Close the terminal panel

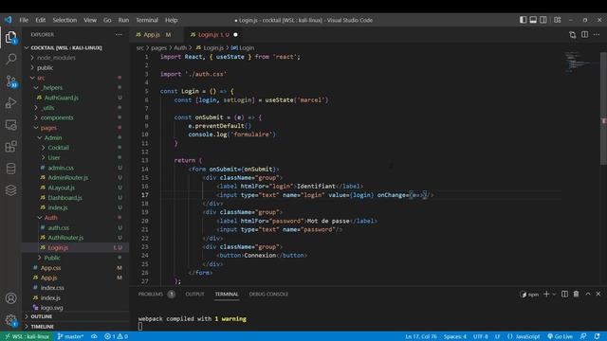click(598, 295)
